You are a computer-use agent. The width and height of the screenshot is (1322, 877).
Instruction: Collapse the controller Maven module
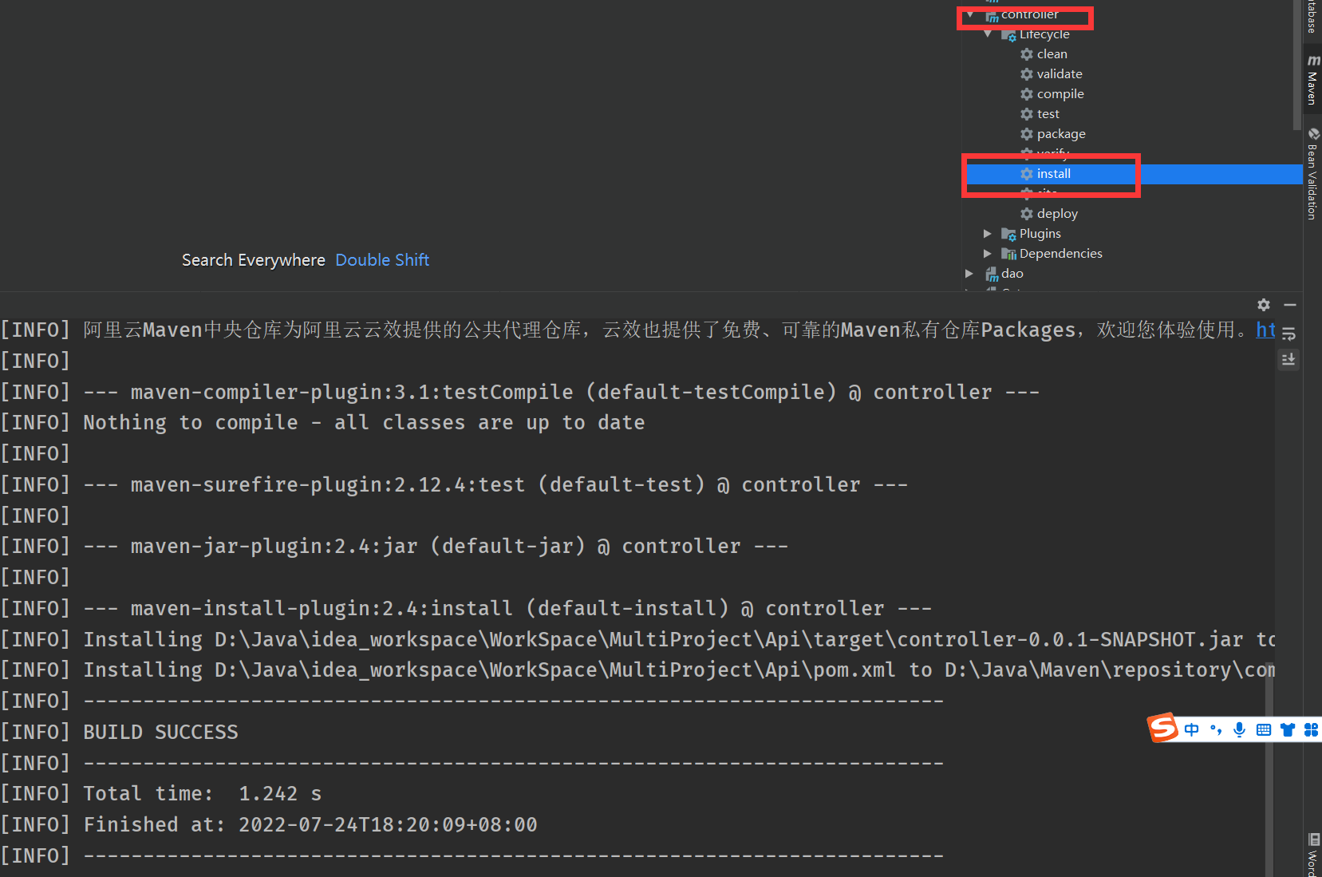pyautogui.click(x=970, y=14)
